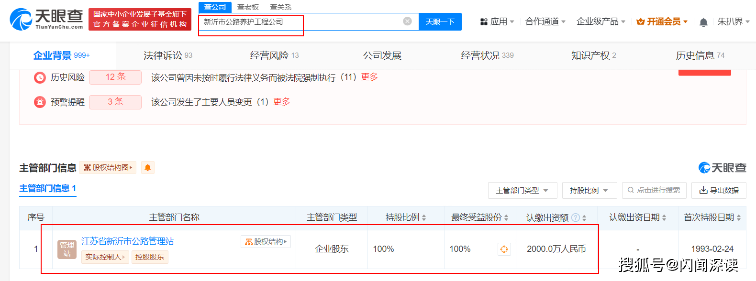Sort by 最终受益股份 column

click(479, 217)
